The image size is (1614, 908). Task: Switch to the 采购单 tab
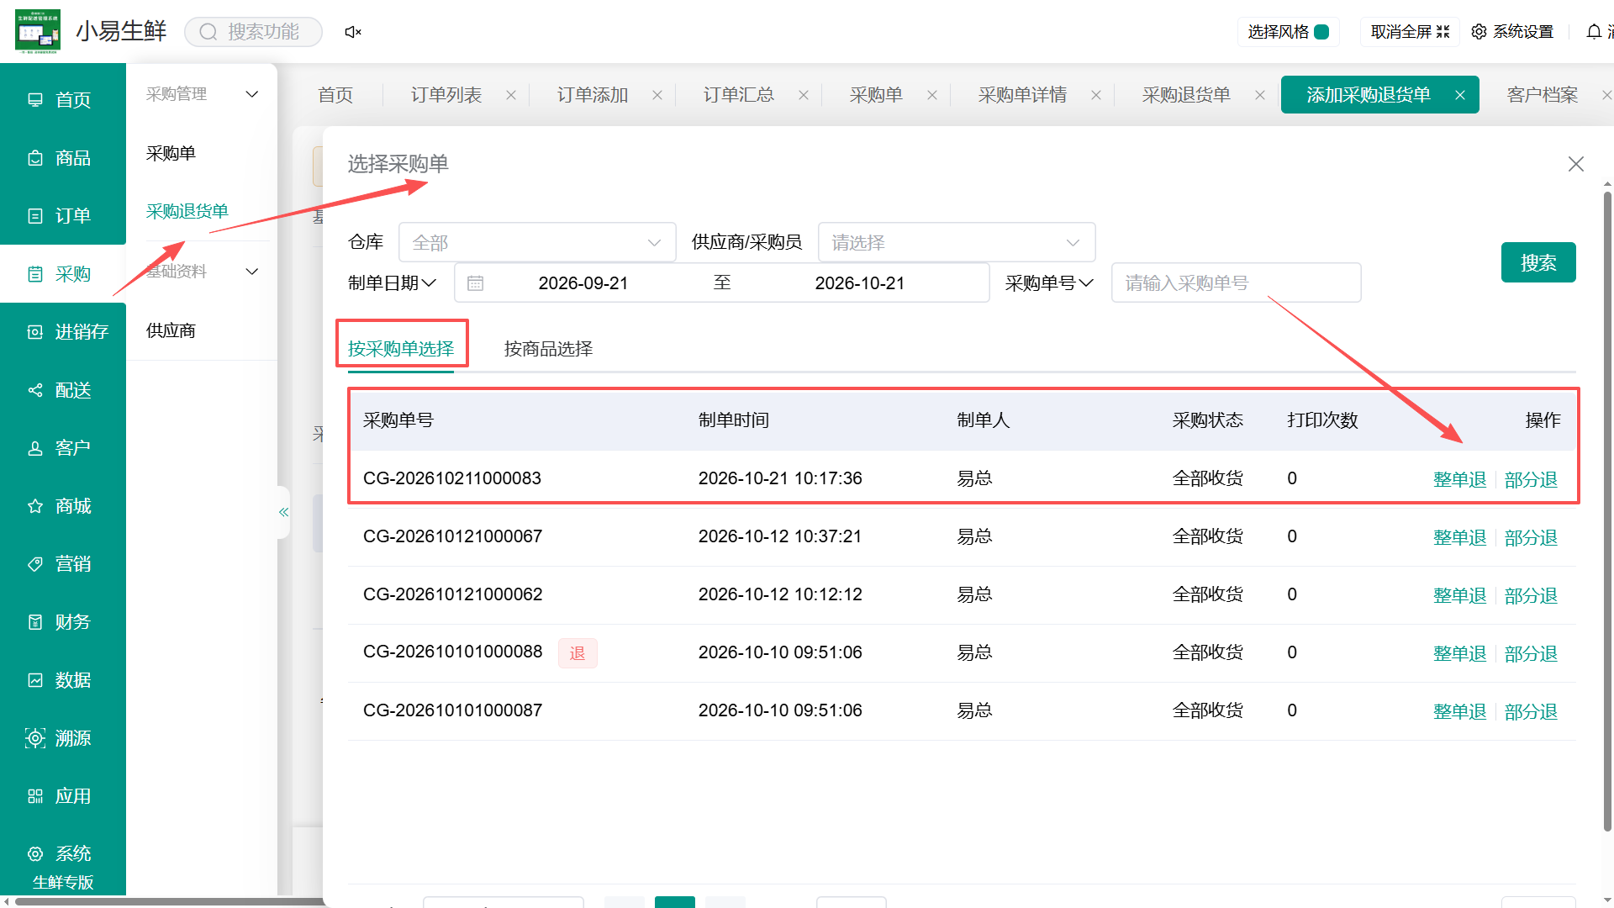876,95
